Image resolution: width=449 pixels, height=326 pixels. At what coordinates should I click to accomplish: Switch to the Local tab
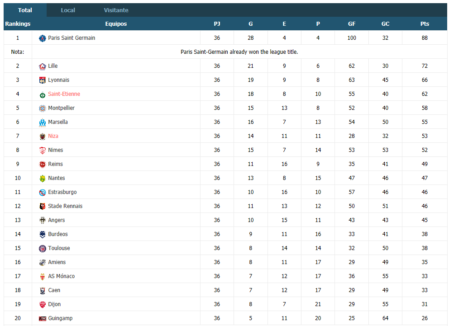pyautogui.click(x=68, y=10)
